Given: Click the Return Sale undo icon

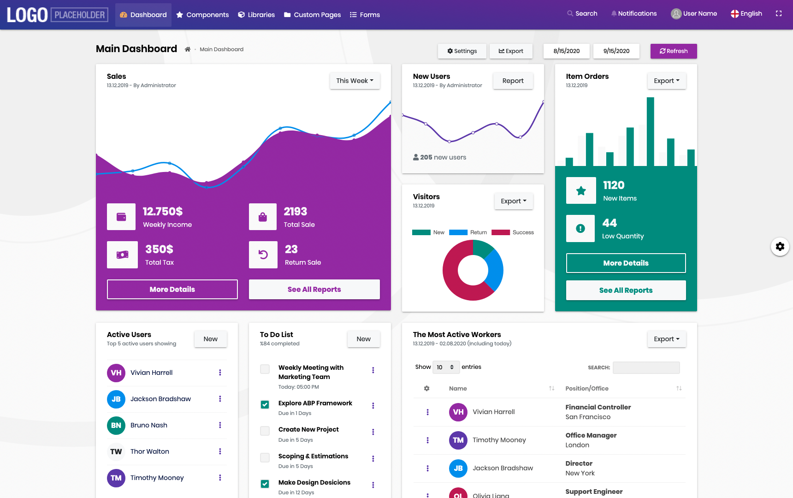Looking at the screenshot, I should point(263,255).
